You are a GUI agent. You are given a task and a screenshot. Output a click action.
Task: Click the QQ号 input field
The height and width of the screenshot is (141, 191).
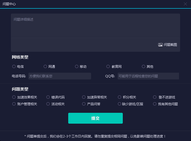[x=148, y=76]
